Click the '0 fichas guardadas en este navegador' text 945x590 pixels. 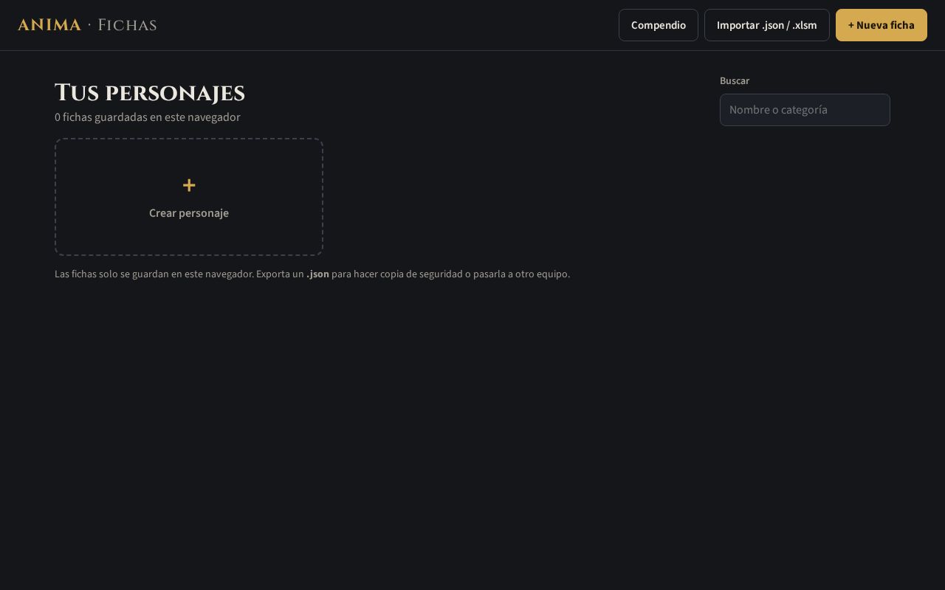point(148,117)
